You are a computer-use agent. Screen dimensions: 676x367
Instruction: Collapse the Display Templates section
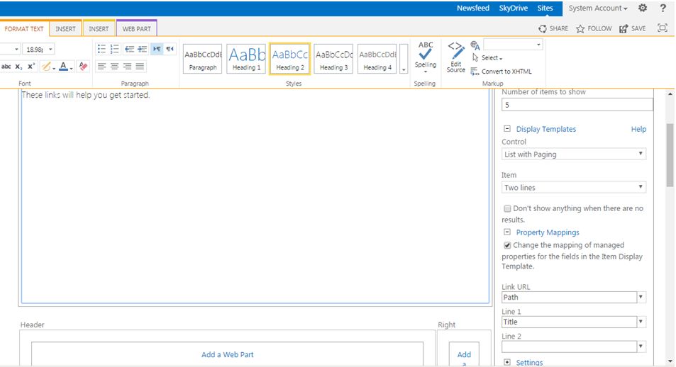507,128
